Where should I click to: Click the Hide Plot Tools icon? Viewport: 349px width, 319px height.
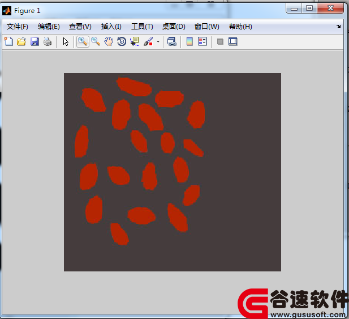[x=220, y=41]
